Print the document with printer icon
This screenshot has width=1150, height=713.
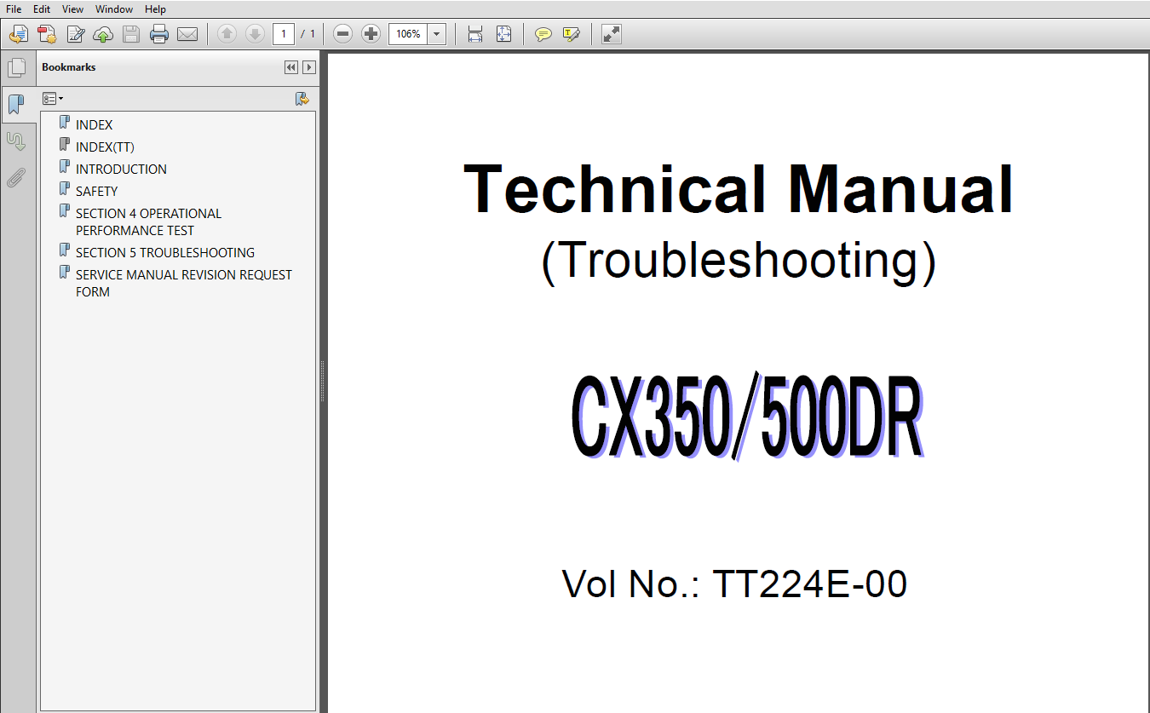pos(159,34)
